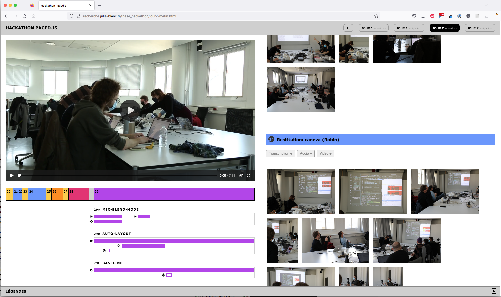Click the All filter button
The width and height of the screenshot is (501, 297).
(x=348, y=28)
